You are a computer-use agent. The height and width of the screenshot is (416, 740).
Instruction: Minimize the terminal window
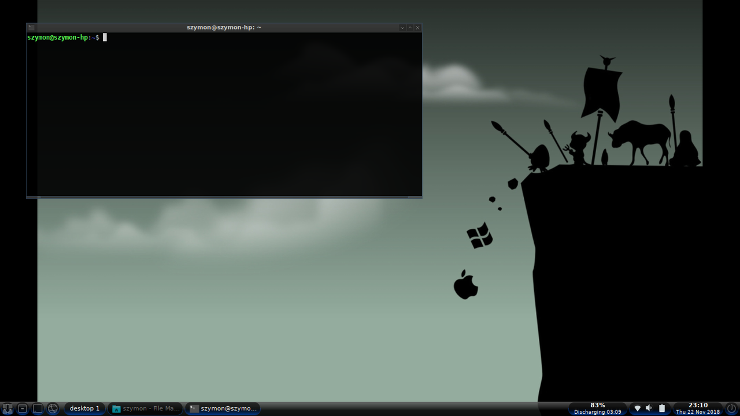click(x=402, y=27)
